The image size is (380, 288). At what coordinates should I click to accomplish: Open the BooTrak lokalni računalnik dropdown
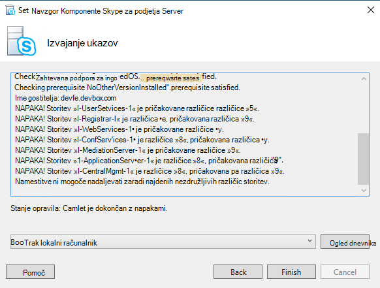163,242
